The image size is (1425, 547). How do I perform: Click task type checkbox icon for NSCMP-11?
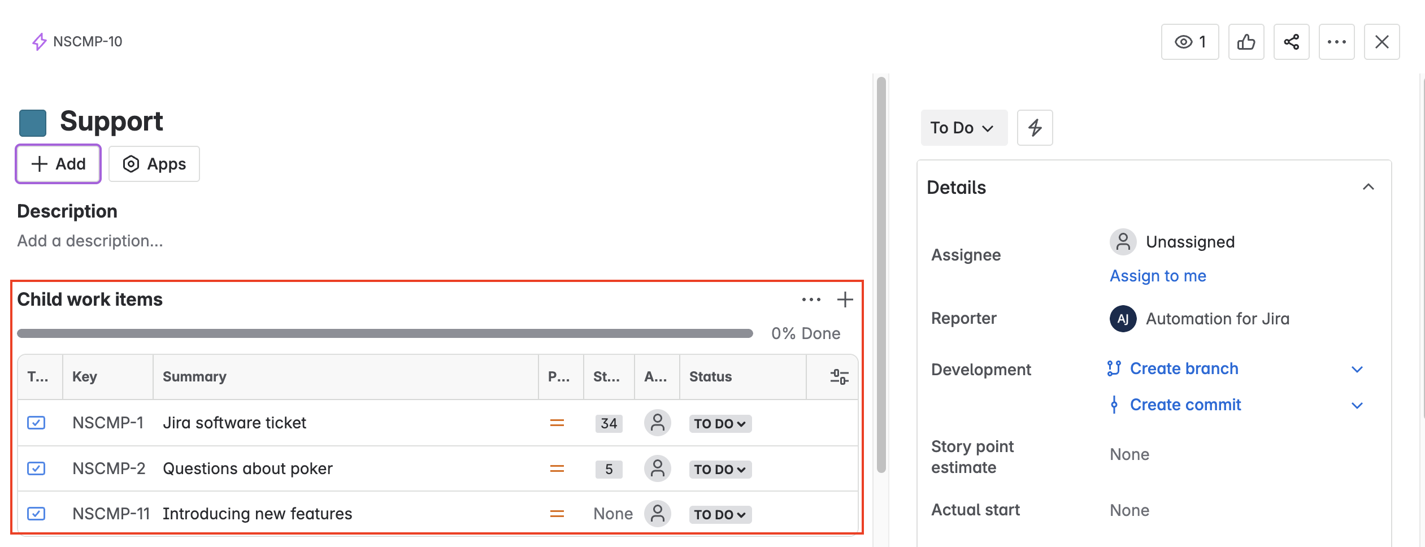[36, 514]
